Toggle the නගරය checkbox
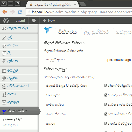 click(x=106, y=124)
